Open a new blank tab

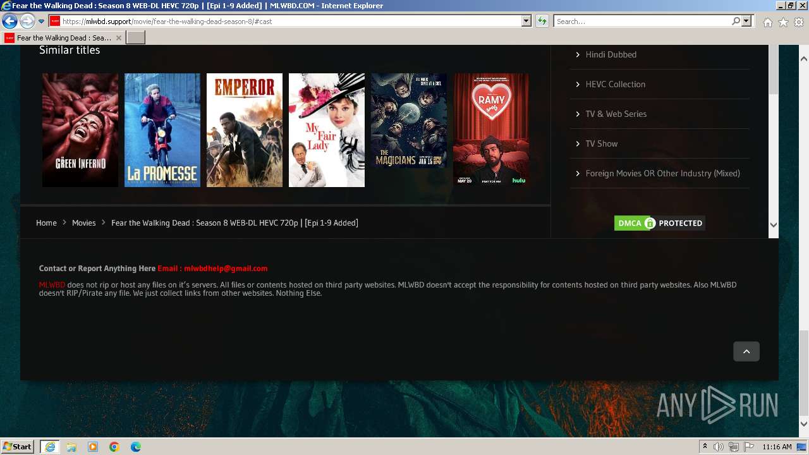click(x=136, y=38)
